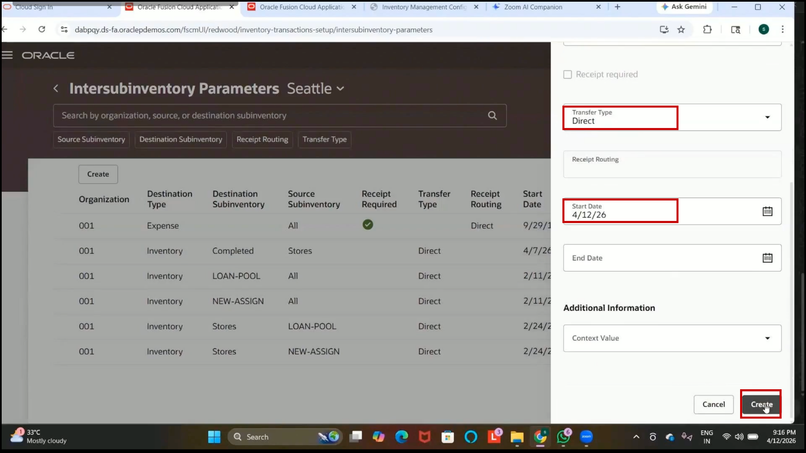View site information icon in address bar

[x=64, y=29]
